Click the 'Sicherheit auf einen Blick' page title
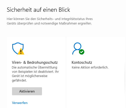The image size is (126, 108). point(38,10)
